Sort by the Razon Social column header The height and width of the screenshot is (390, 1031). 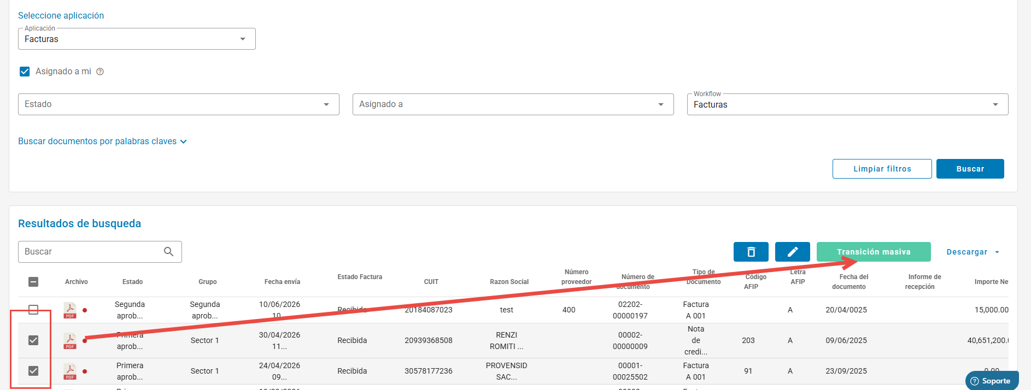point(509,282)
